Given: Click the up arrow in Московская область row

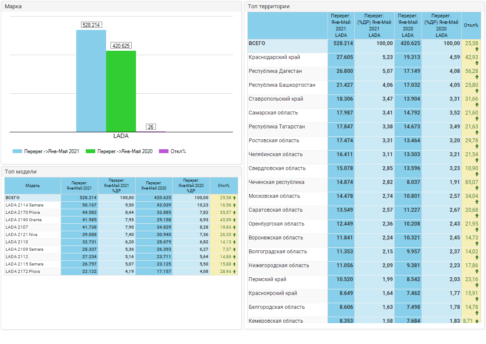Looking at the screenshot, I should [x=477, y=202].
